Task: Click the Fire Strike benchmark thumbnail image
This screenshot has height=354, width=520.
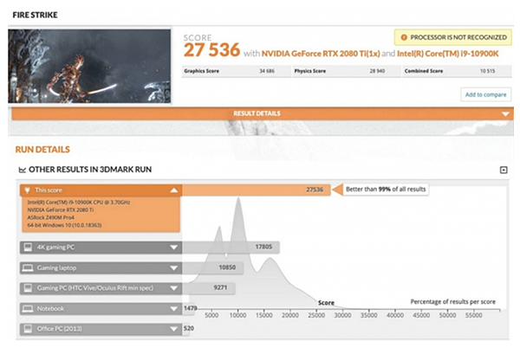Action: coord(89,66)
